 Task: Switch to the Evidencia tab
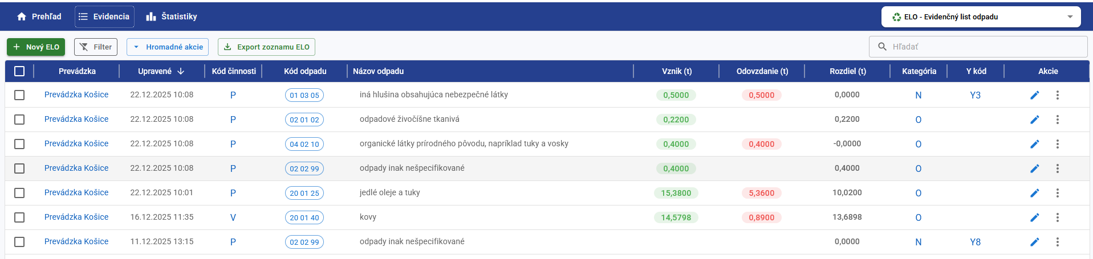tap(105, 17)
